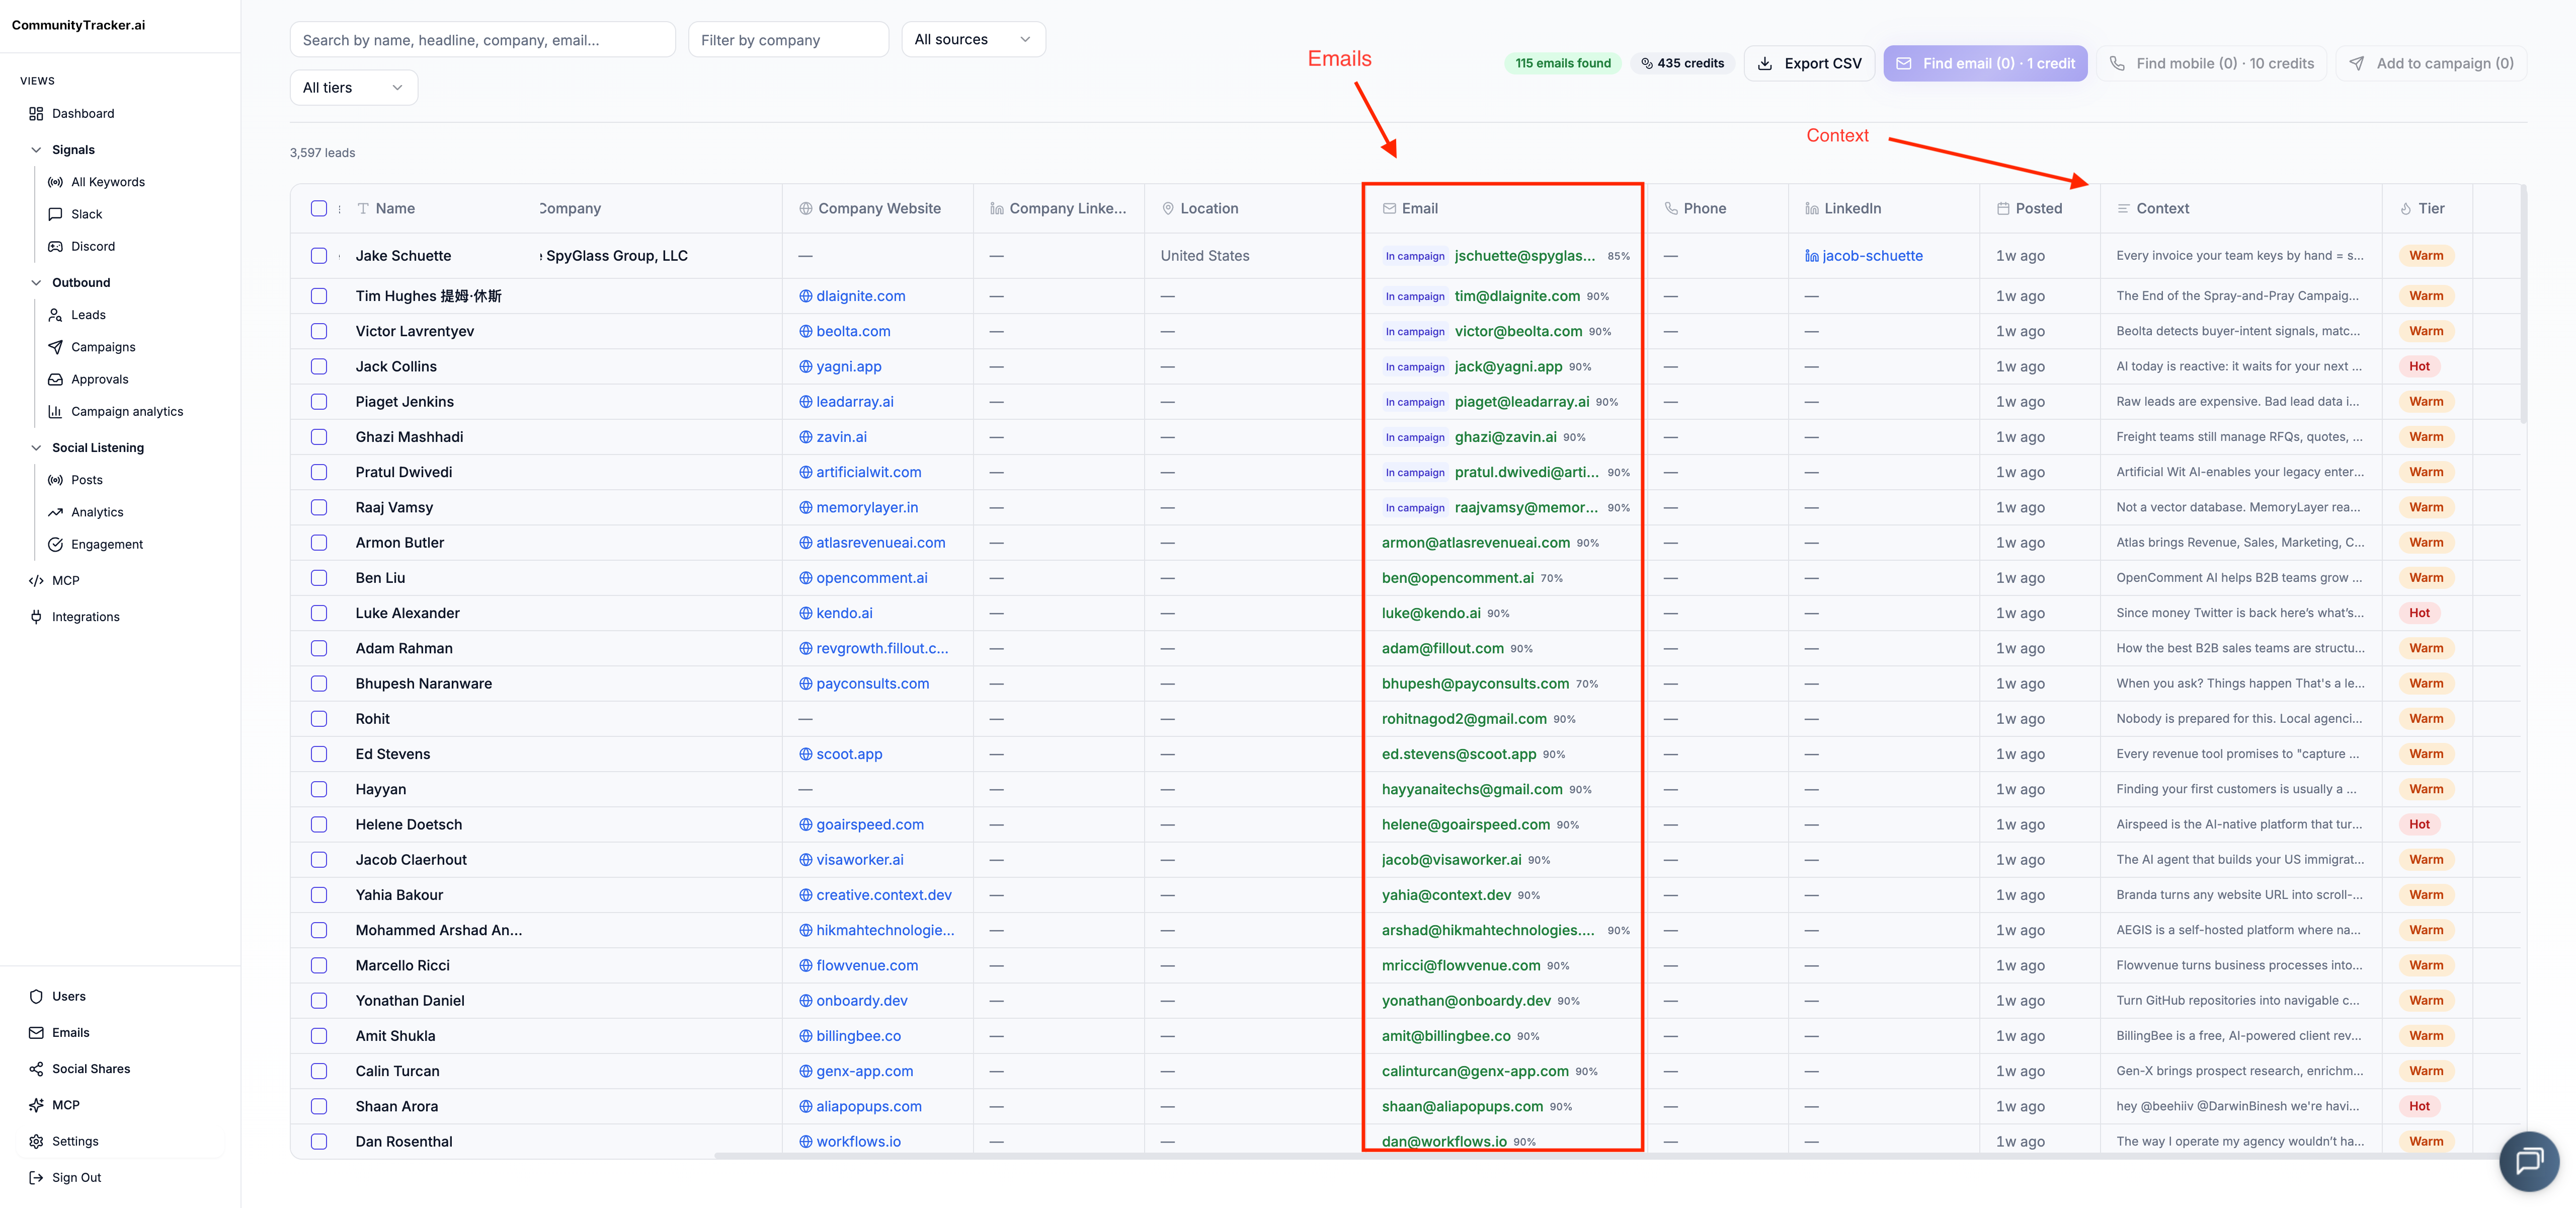The height and width of the screenshot is (1208, 2576).
Task: Click the Tier column flame icon
Action: [x=2405, y=208]
